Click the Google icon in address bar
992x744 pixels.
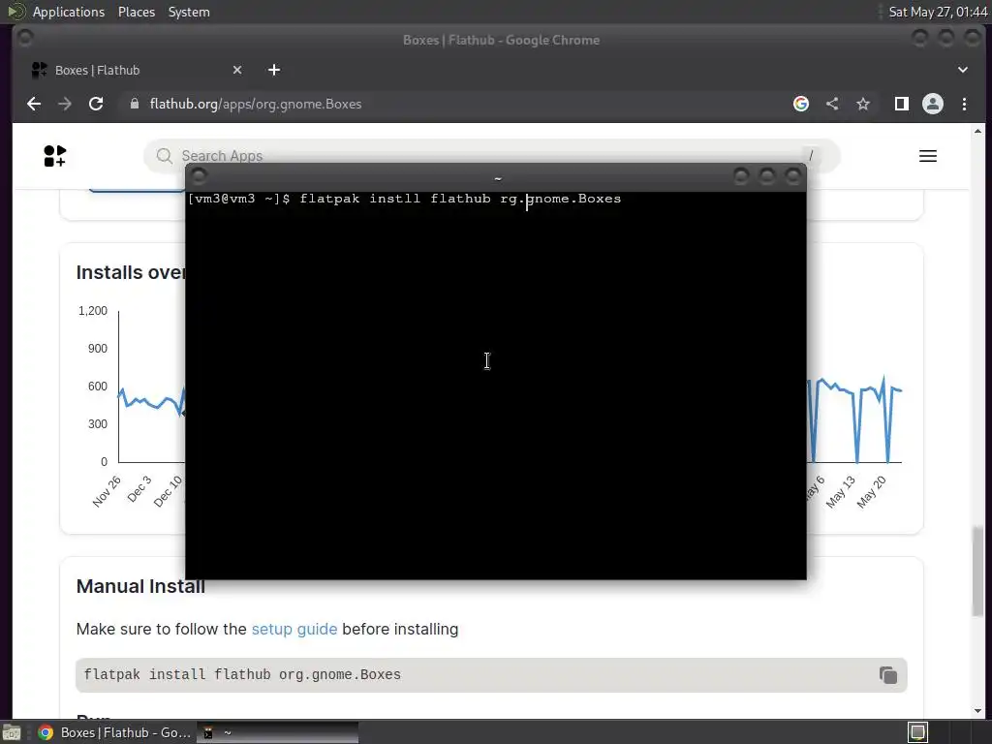801,104
